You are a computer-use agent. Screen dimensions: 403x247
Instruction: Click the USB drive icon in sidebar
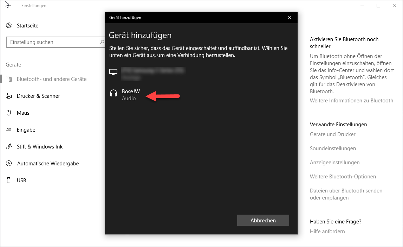click(9, 180)
